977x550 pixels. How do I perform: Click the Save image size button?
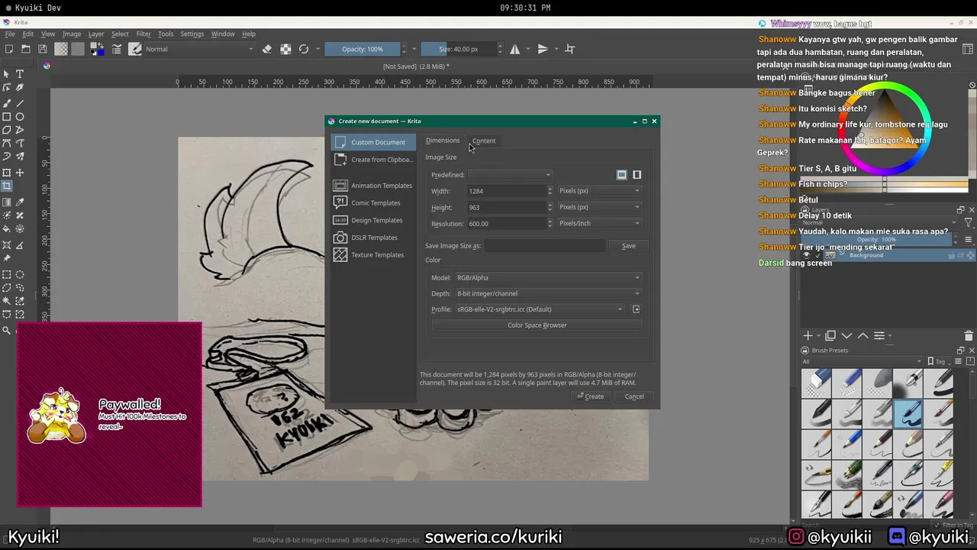[x=628, y=246]
